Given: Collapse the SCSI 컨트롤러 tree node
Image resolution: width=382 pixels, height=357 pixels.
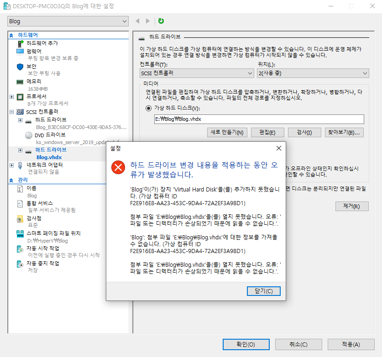Looking at the screenshot, I should 11,112.
